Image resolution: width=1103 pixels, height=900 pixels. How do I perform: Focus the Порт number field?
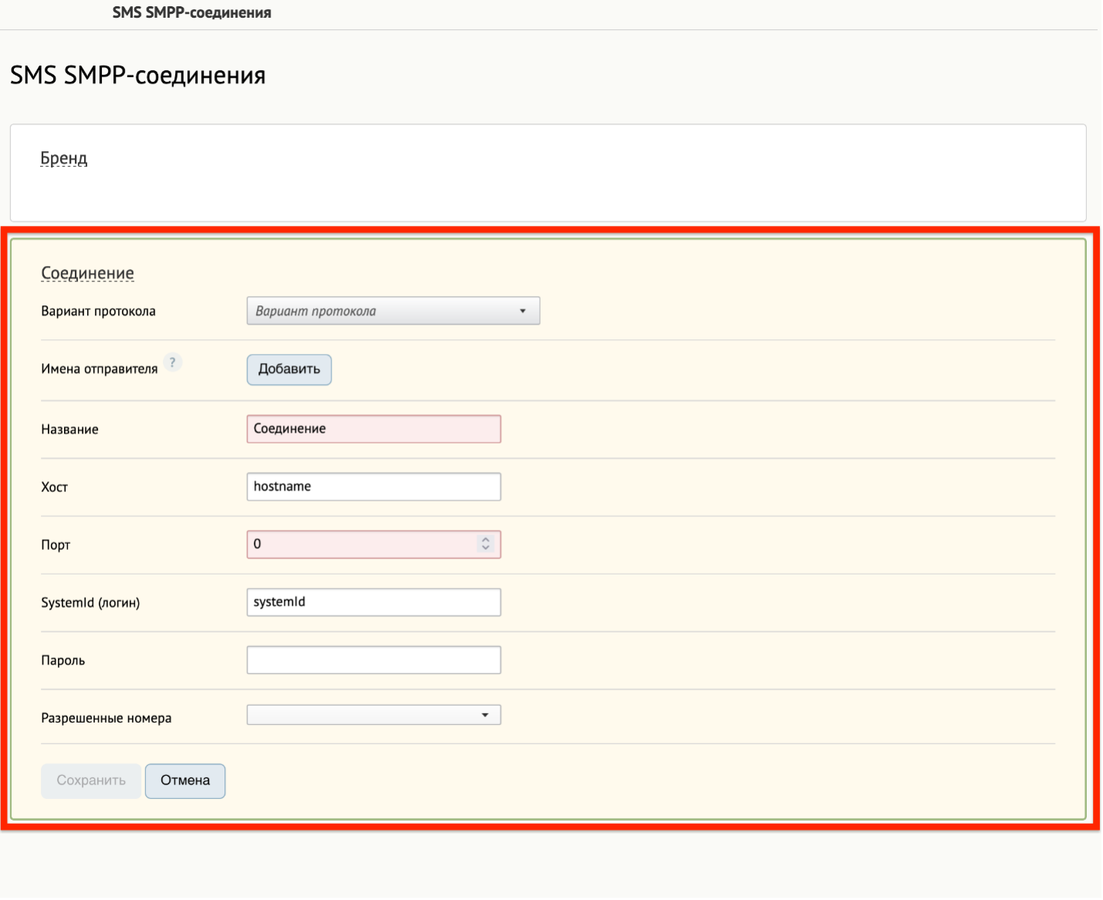point(374,544)
